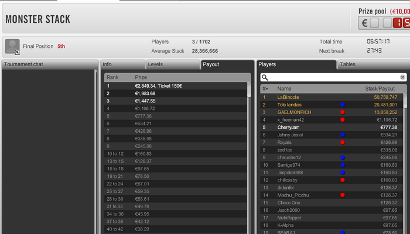Select player Nutsflopper
Image resolution: width=410 pixels, height=234 pixels.
[x=332, y=218]
